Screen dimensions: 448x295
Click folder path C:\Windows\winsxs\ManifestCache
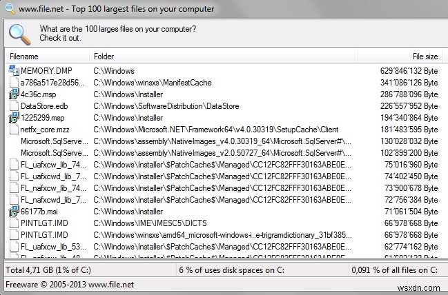(153, 83)
